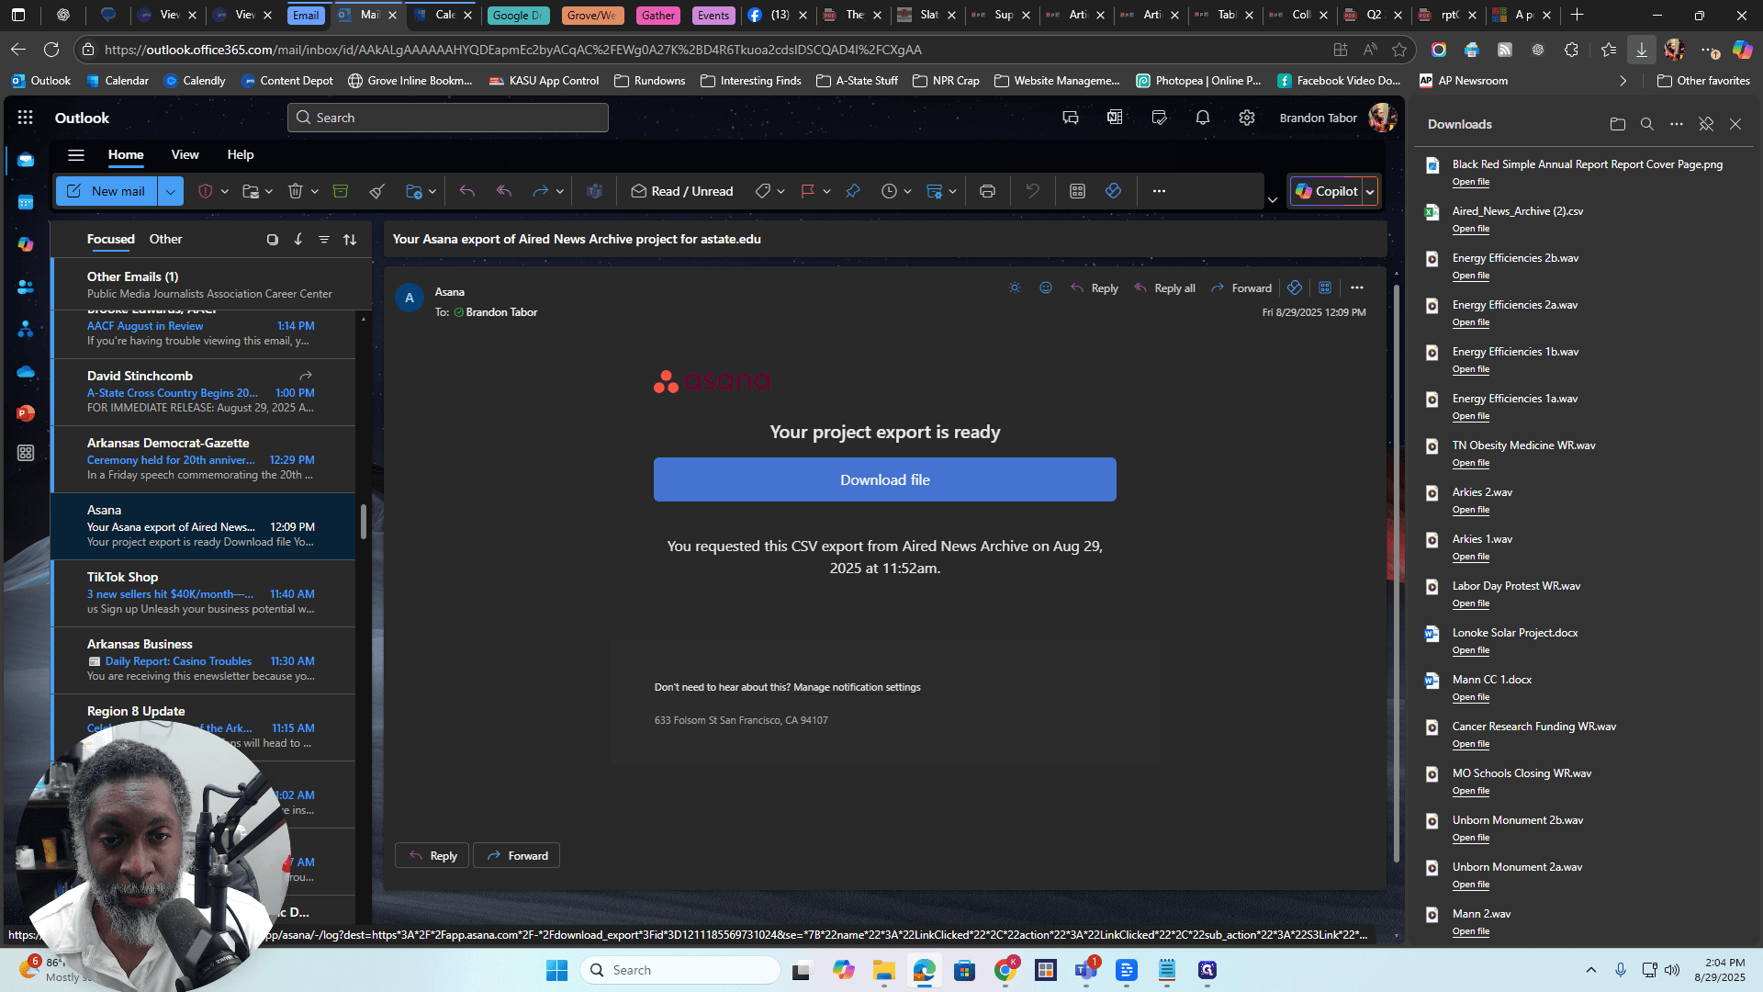1763x992 pixels.
Task: Click the blue Download file button
Action: tap(884, 479)
